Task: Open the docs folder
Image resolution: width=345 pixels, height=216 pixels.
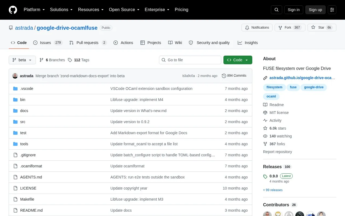Action: point(24,111)
